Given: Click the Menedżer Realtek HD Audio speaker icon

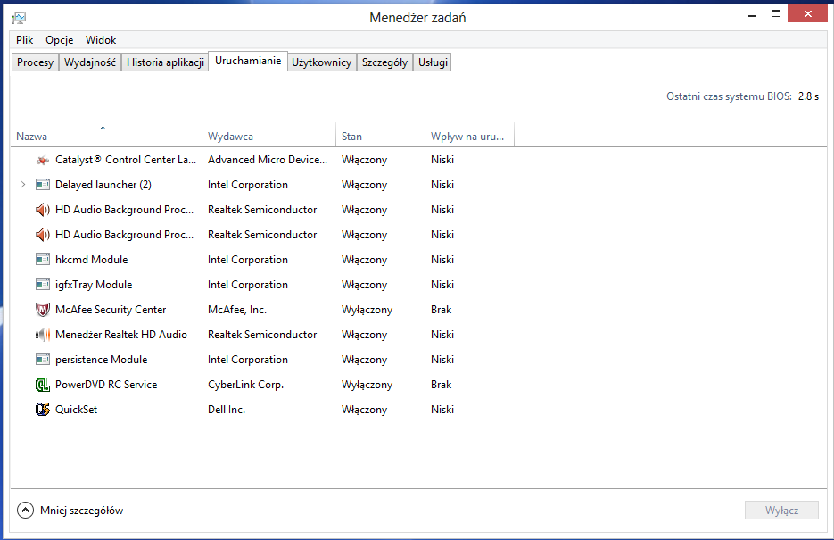Looking at the screenshot, I should [43, 335].
